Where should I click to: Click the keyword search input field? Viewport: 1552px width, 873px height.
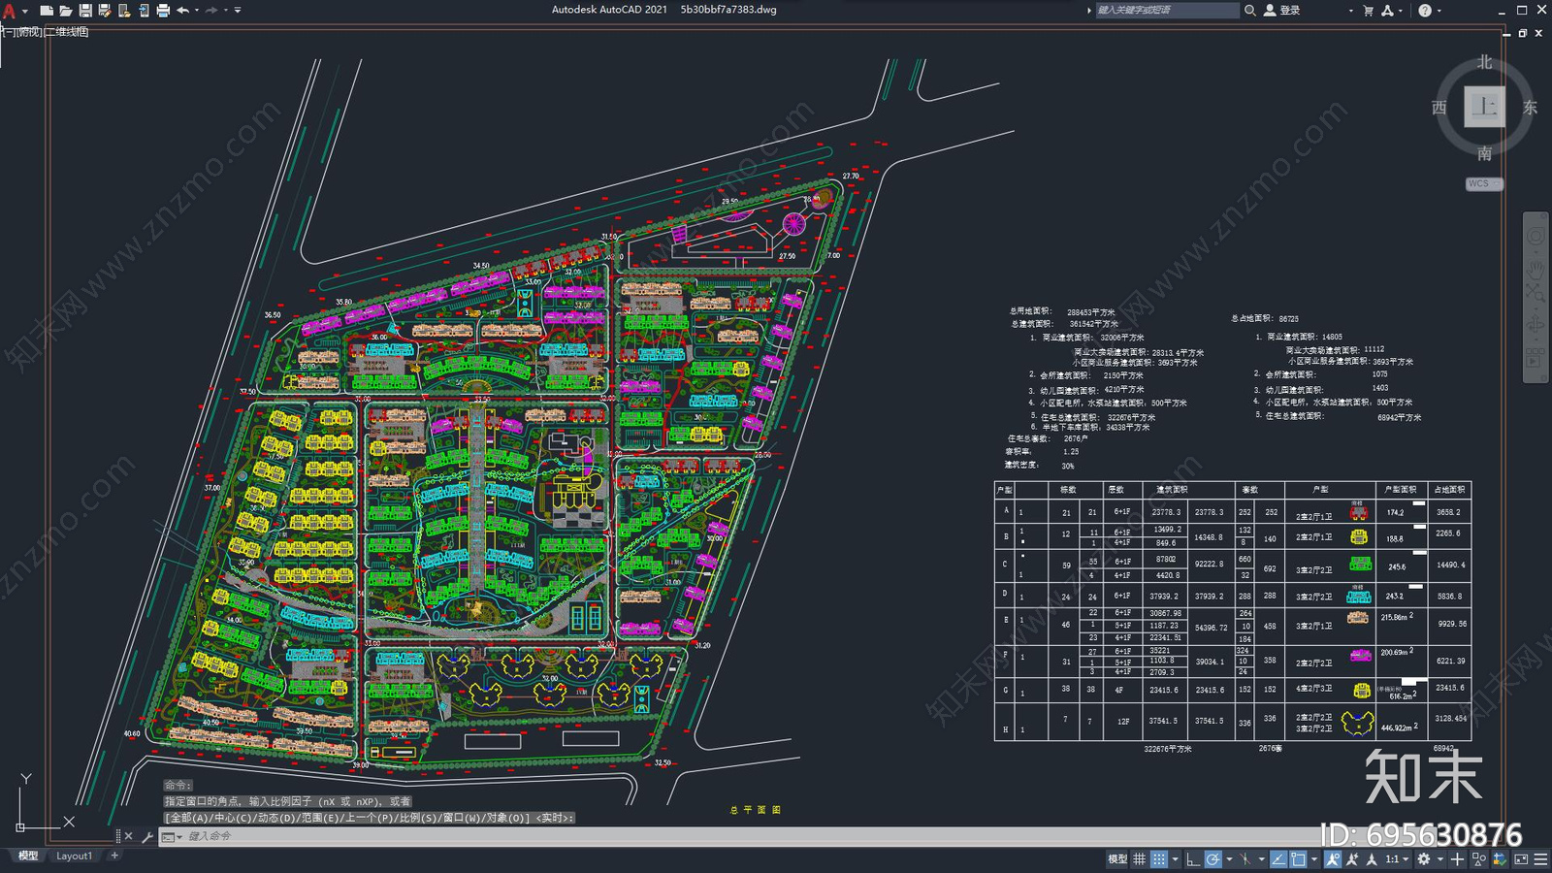tap(1167, 10)
